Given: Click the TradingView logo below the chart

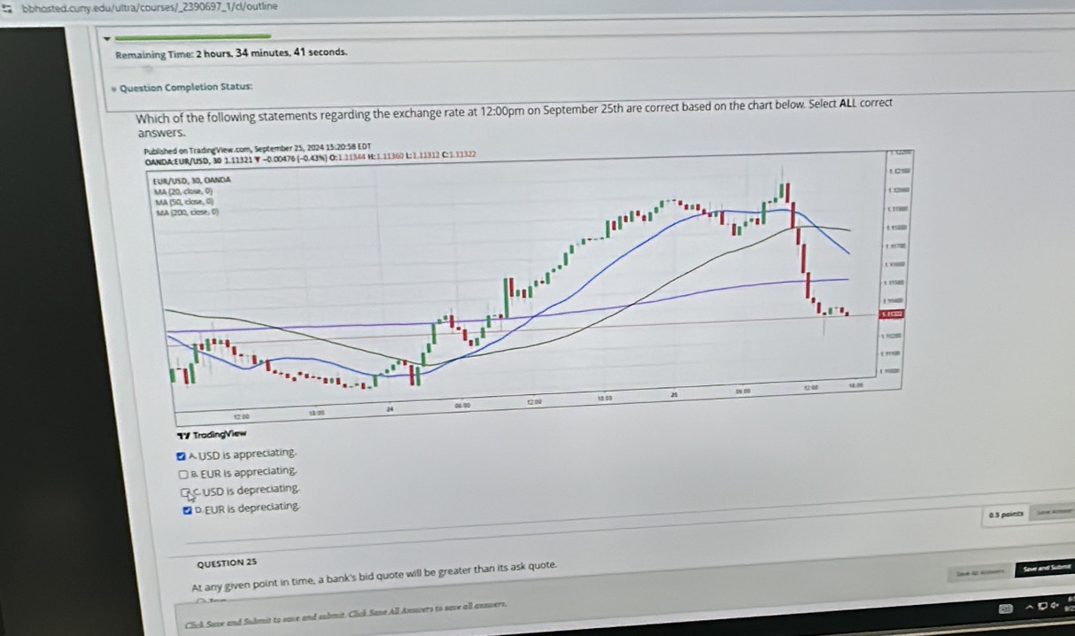Looking at the screenshot, I should tap(208, 434).
